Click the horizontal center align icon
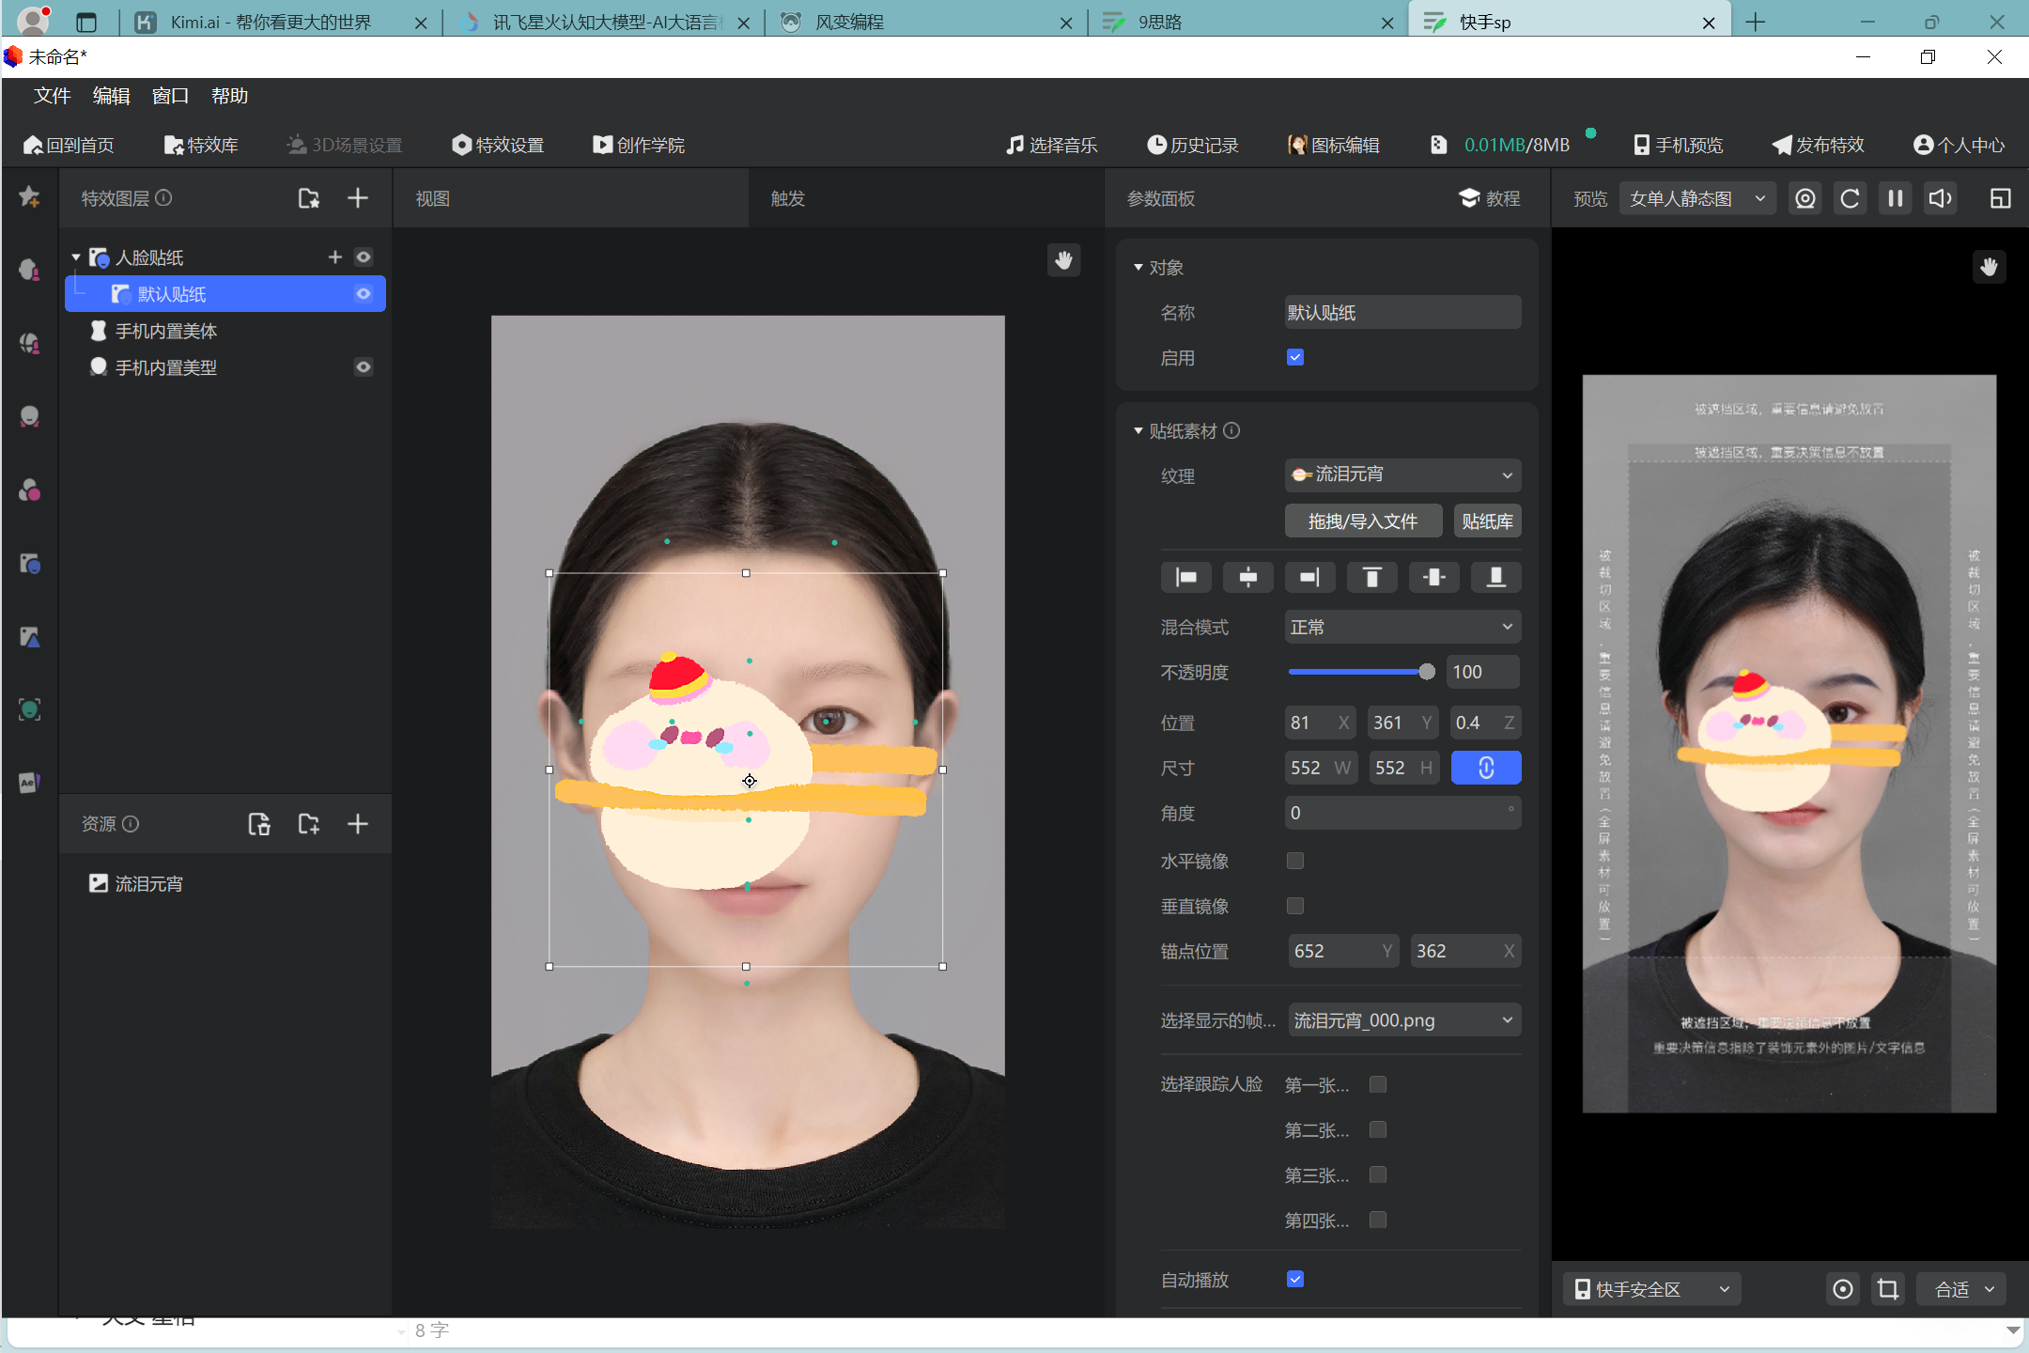The height and width of the screenshot is (1353, 2029). coord(1248,577)
